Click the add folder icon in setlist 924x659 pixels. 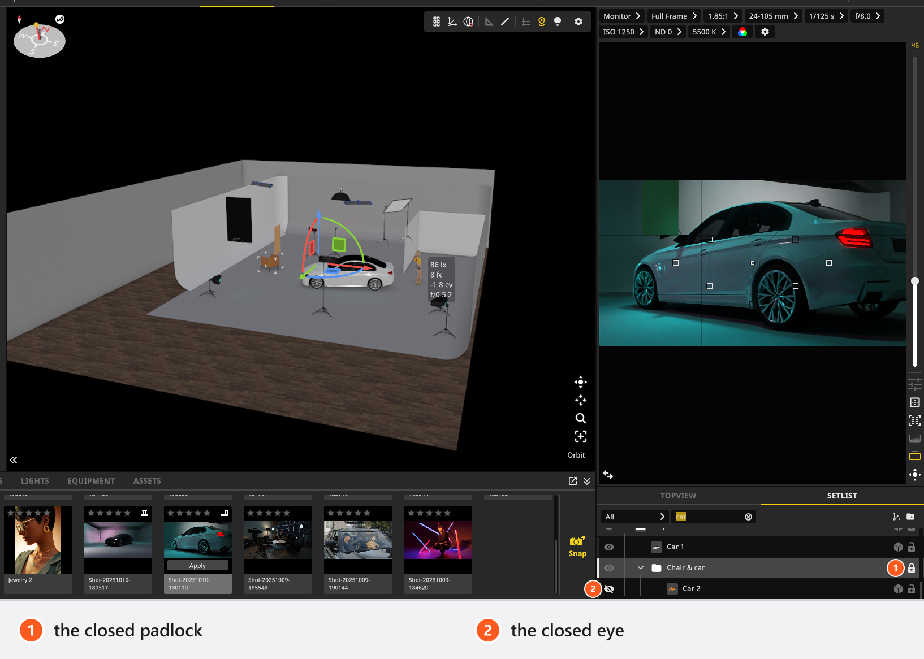click(910, 517)
